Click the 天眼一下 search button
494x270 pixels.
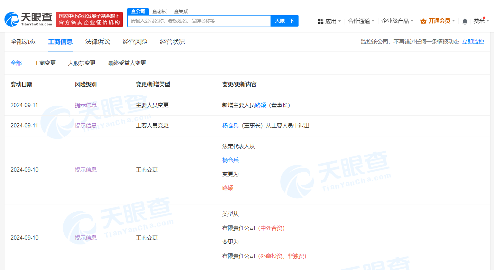point(284,21)
